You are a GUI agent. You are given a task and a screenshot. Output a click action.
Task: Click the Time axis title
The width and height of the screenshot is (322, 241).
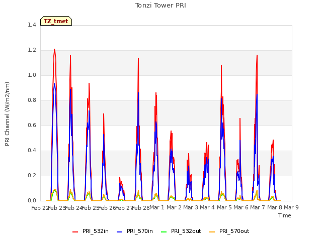click(x=285, y=215)
